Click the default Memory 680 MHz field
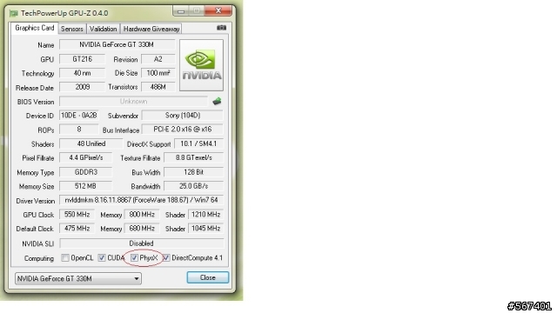 pos(142,228)
